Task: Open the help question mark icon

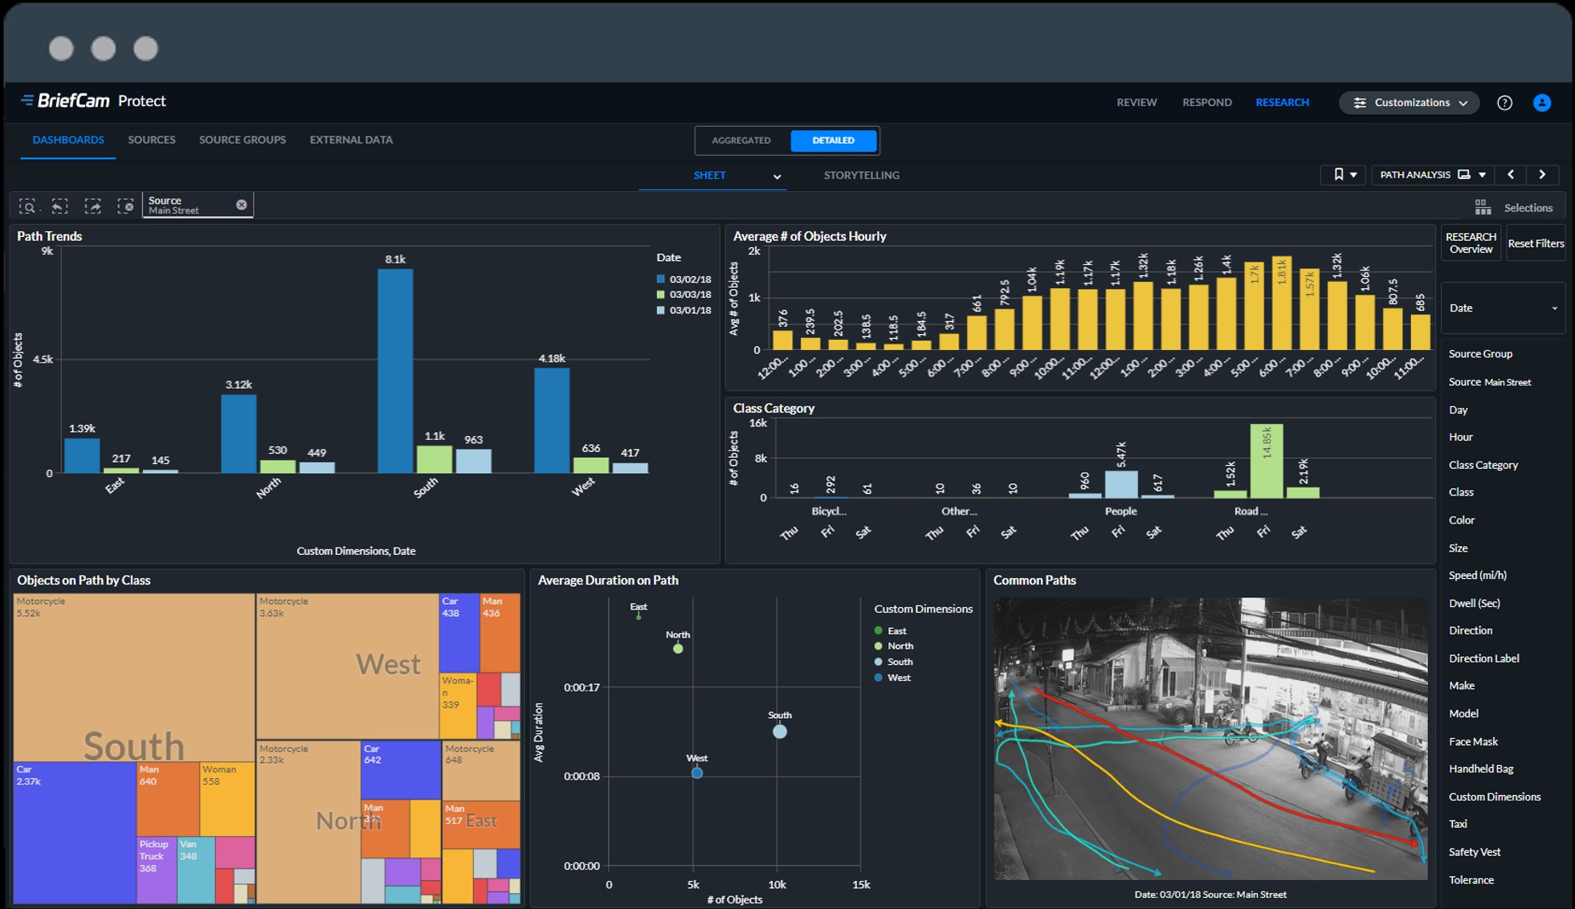Action: pyautogui.click(x=1504, y=103)
